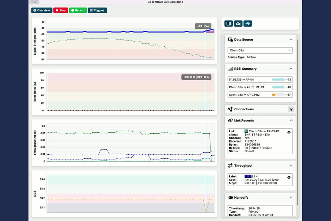331x221 pixels.
Task: Toggle visibility of the LAN throughput entry
Action: (289, 177)
